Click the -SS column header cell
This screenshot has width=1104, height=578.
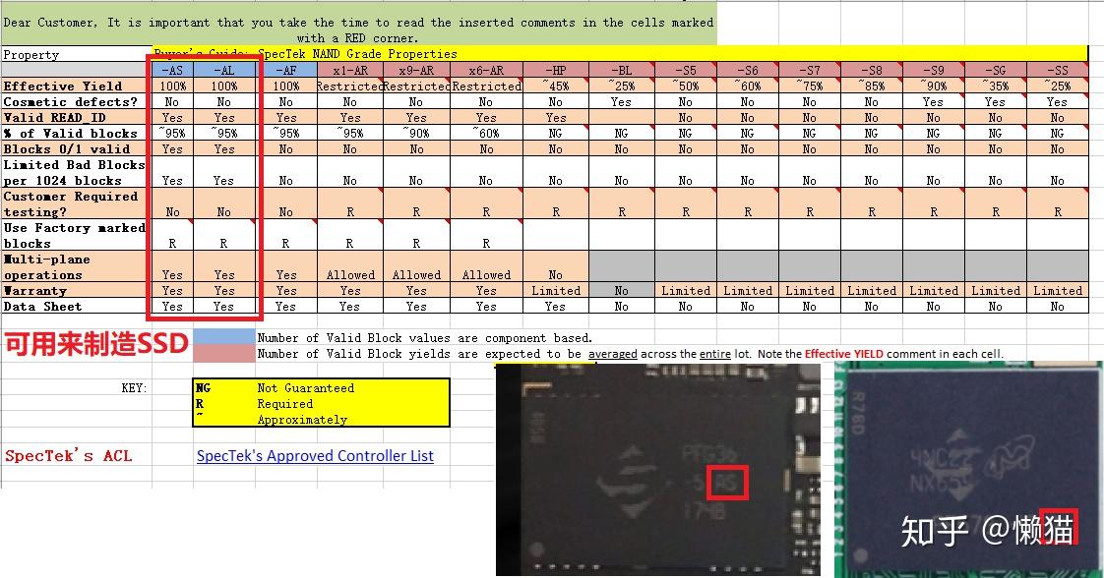tap(1057, 70)
